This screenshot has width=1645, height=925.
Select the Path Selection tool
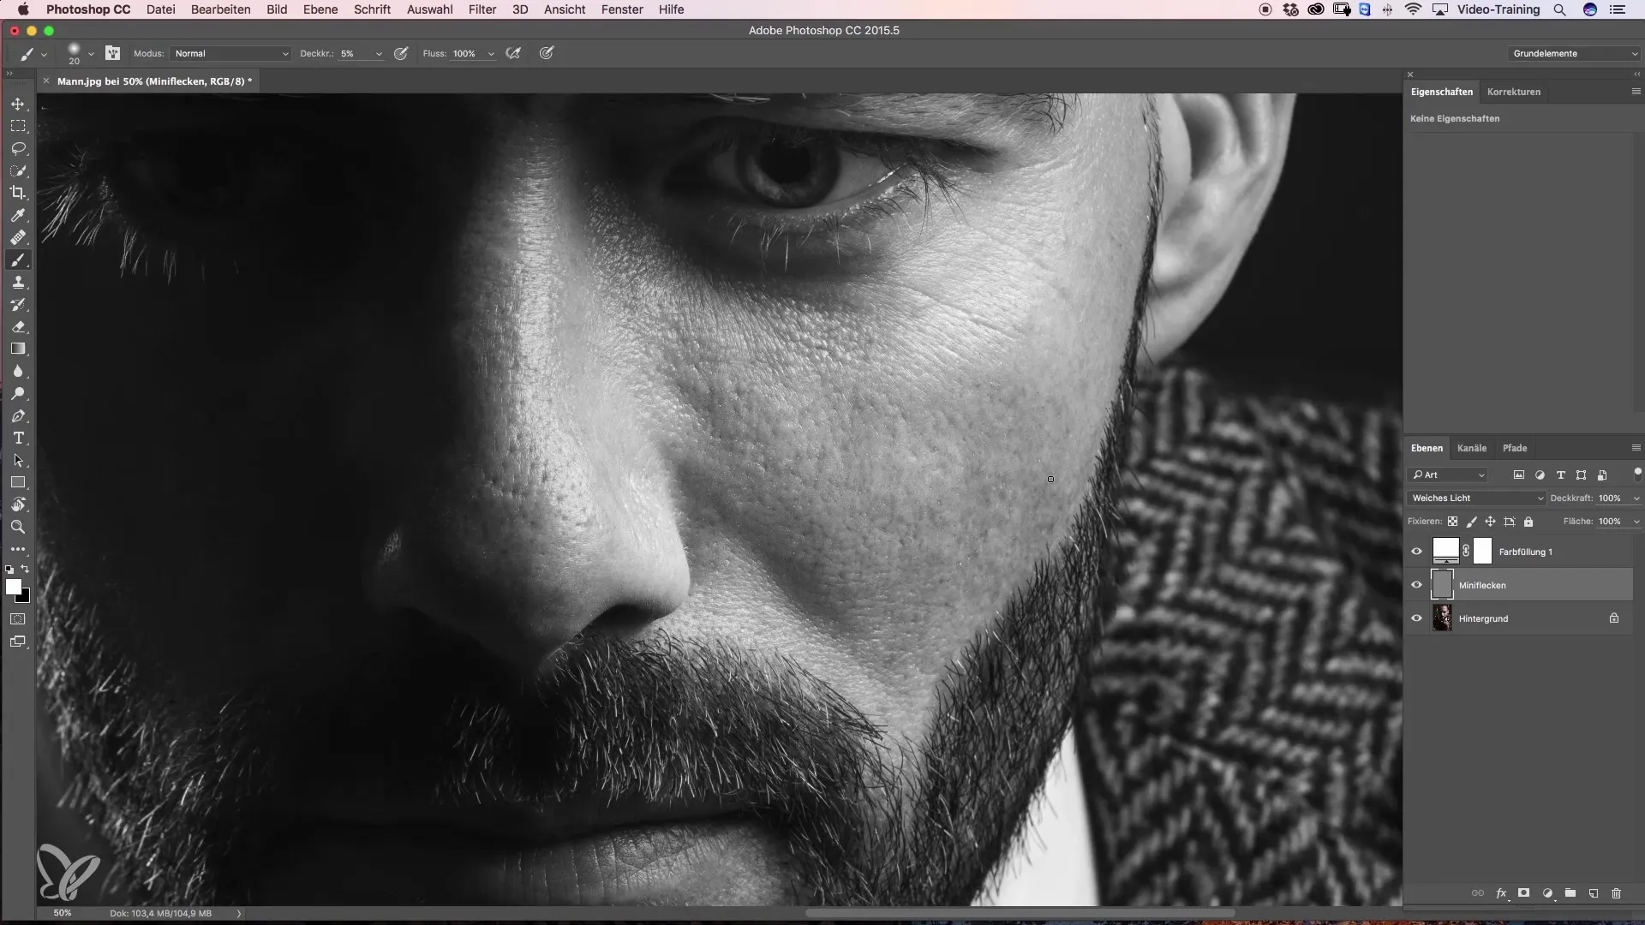coord(18,460)
